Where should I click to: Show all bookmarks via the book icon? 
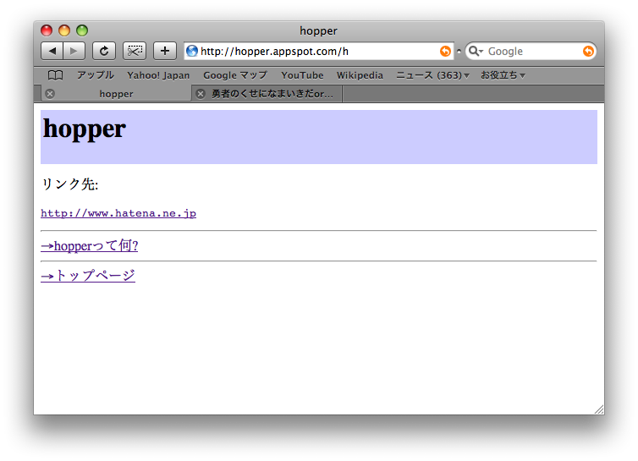coord(55,75)
